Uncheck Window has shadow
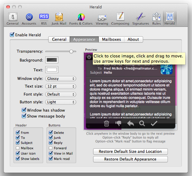Screen dimensions: 192x176 [x=24, y=110]
